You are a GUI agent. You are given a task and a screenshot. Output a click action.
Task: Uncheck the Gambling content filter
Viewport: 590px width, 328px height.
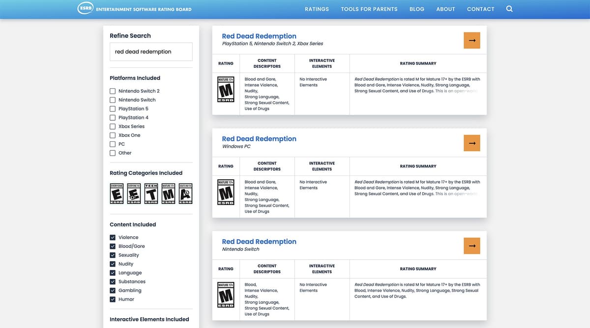coord(113,291)
